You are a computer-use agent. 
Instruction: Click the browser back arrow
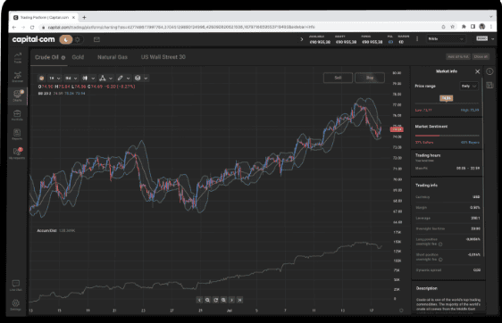(x=14, y=28)
